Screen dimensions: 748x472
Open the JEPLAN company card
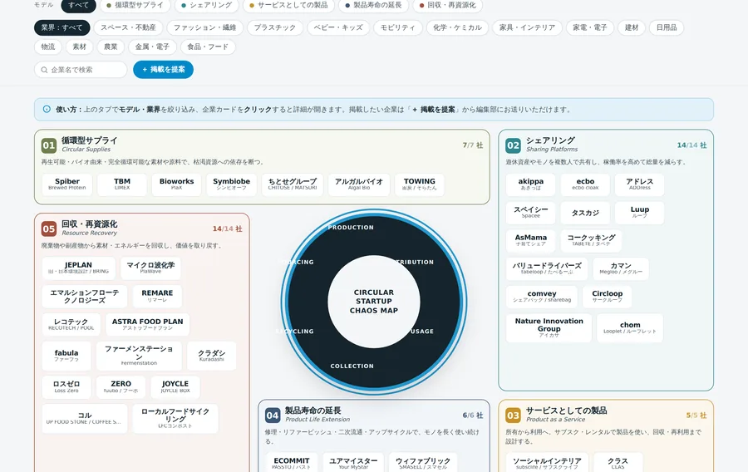click(x=78, y=268)
